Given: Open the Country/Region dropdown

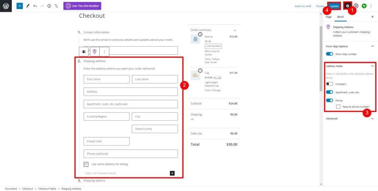Looking at the screenshot, I should tap(107, 116).
